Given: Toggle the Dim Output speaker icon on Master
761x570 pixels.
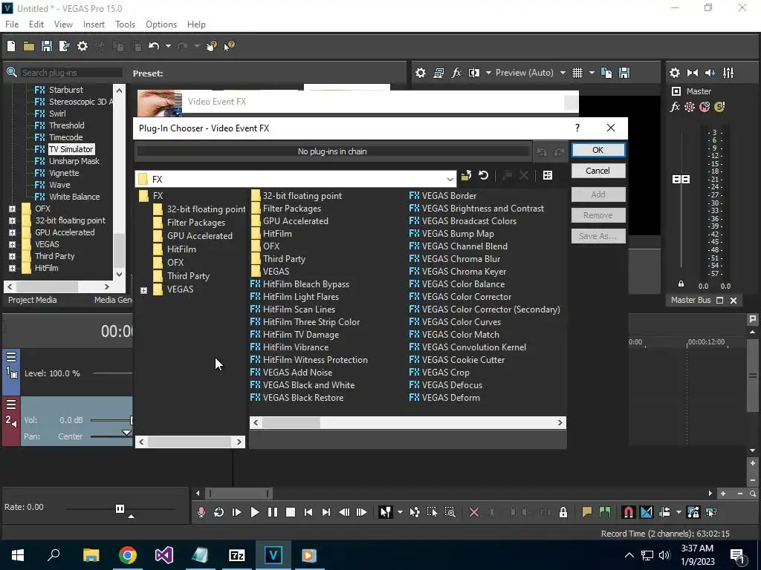Looking at the screenshot, I should 710,73.
